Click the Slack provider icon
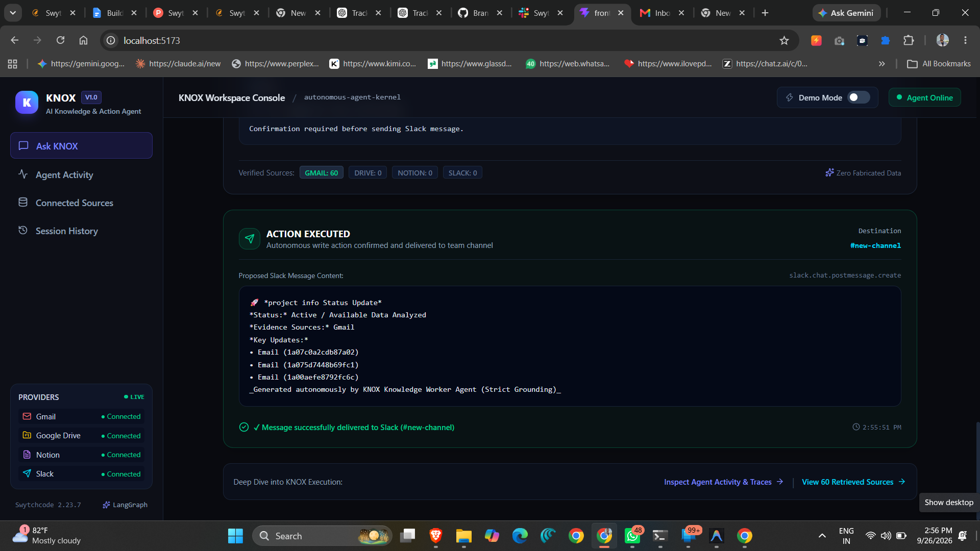Image resolution: width=980 pixels, height=551 pixels. pyautogui.click(x=27, y=473)
